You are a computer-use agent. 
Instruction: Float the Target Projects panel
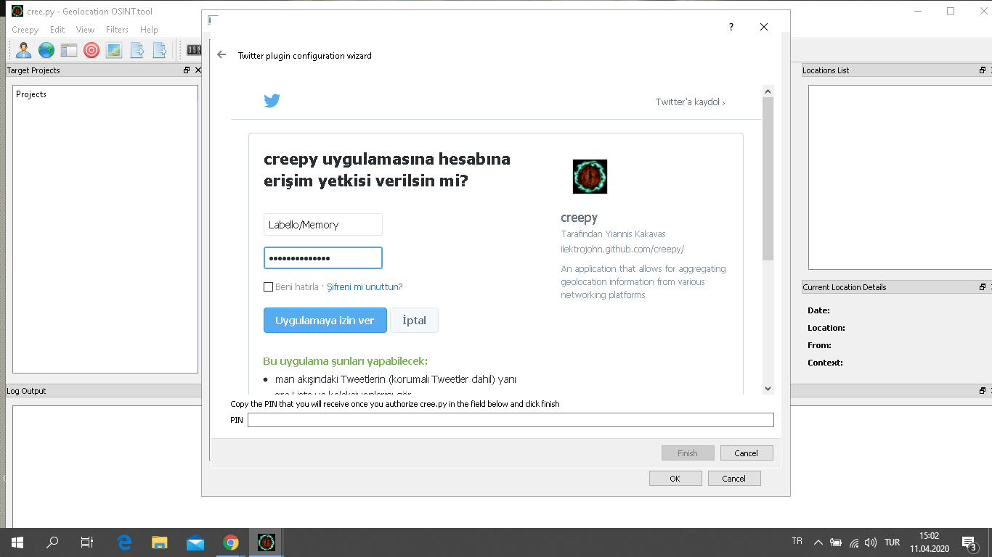tap(187, 70)
